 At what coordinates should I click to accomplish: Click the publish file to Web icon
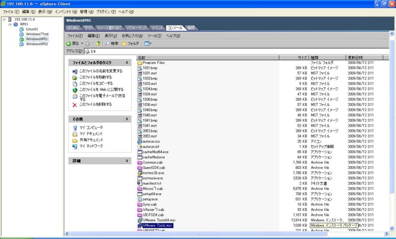coord(75,90)
